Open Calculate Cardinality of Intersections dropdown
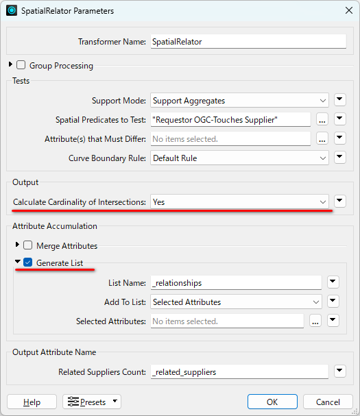 click(x=239, y=201)
